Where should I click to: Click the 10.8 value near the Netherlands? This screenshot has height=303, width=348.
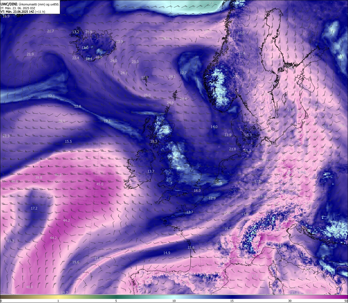pyautogui.click(x=219, y=183)
